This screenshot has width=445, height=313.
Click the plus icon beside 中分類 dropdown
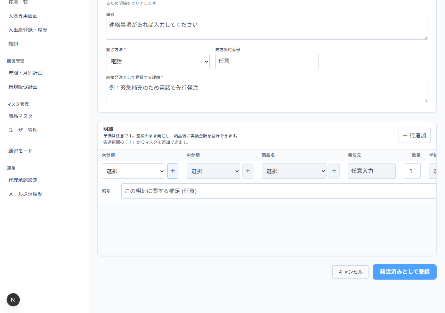pos(248,171)
